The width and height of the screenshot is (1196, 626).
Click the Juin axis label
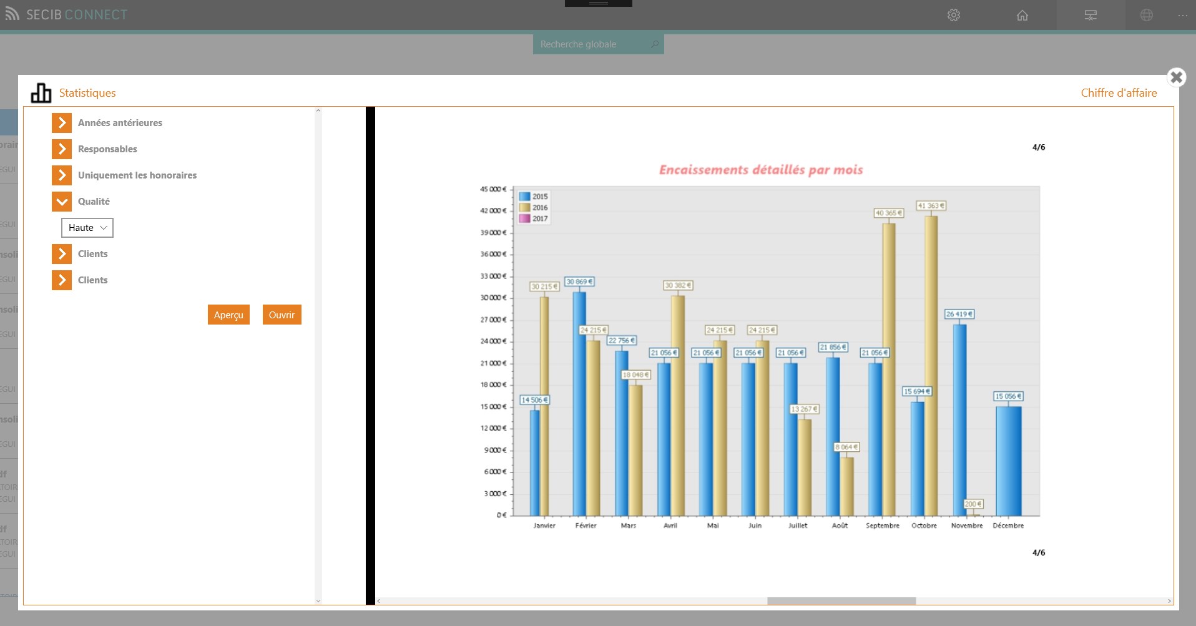(x=755, y=526)
